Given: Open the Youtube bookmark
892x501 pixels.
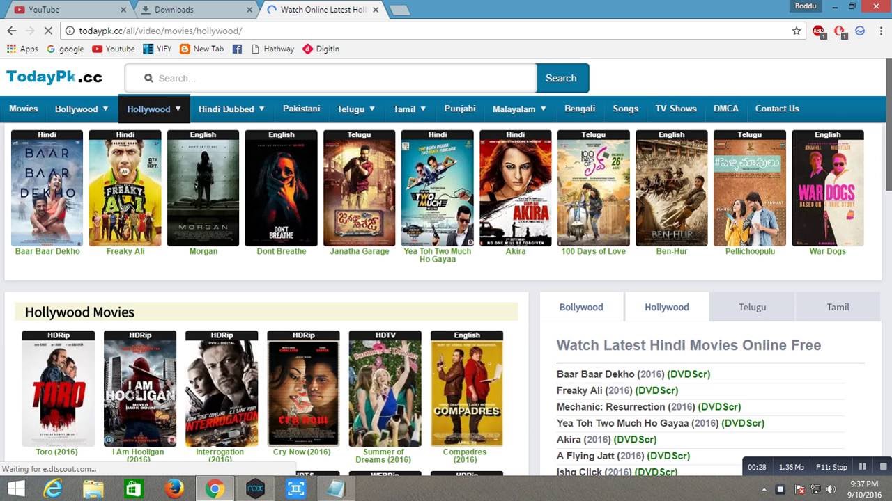Looking at the screenshot, I should 114,49.
